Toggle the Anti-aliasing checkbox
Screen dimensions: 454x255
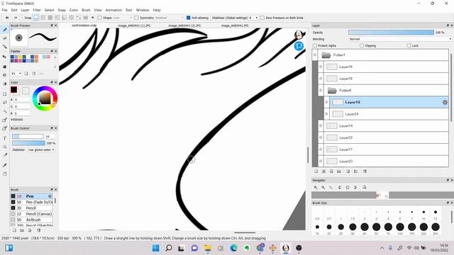[x=189, y=18]
